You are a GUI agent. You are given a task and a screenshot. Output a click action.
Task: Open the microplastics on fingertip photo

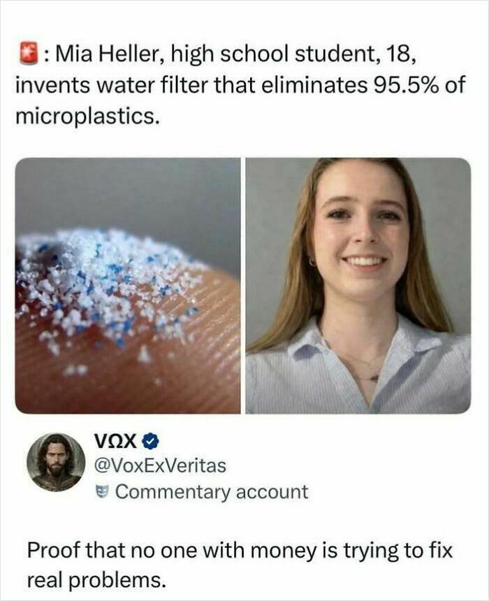tap(128, 286)
